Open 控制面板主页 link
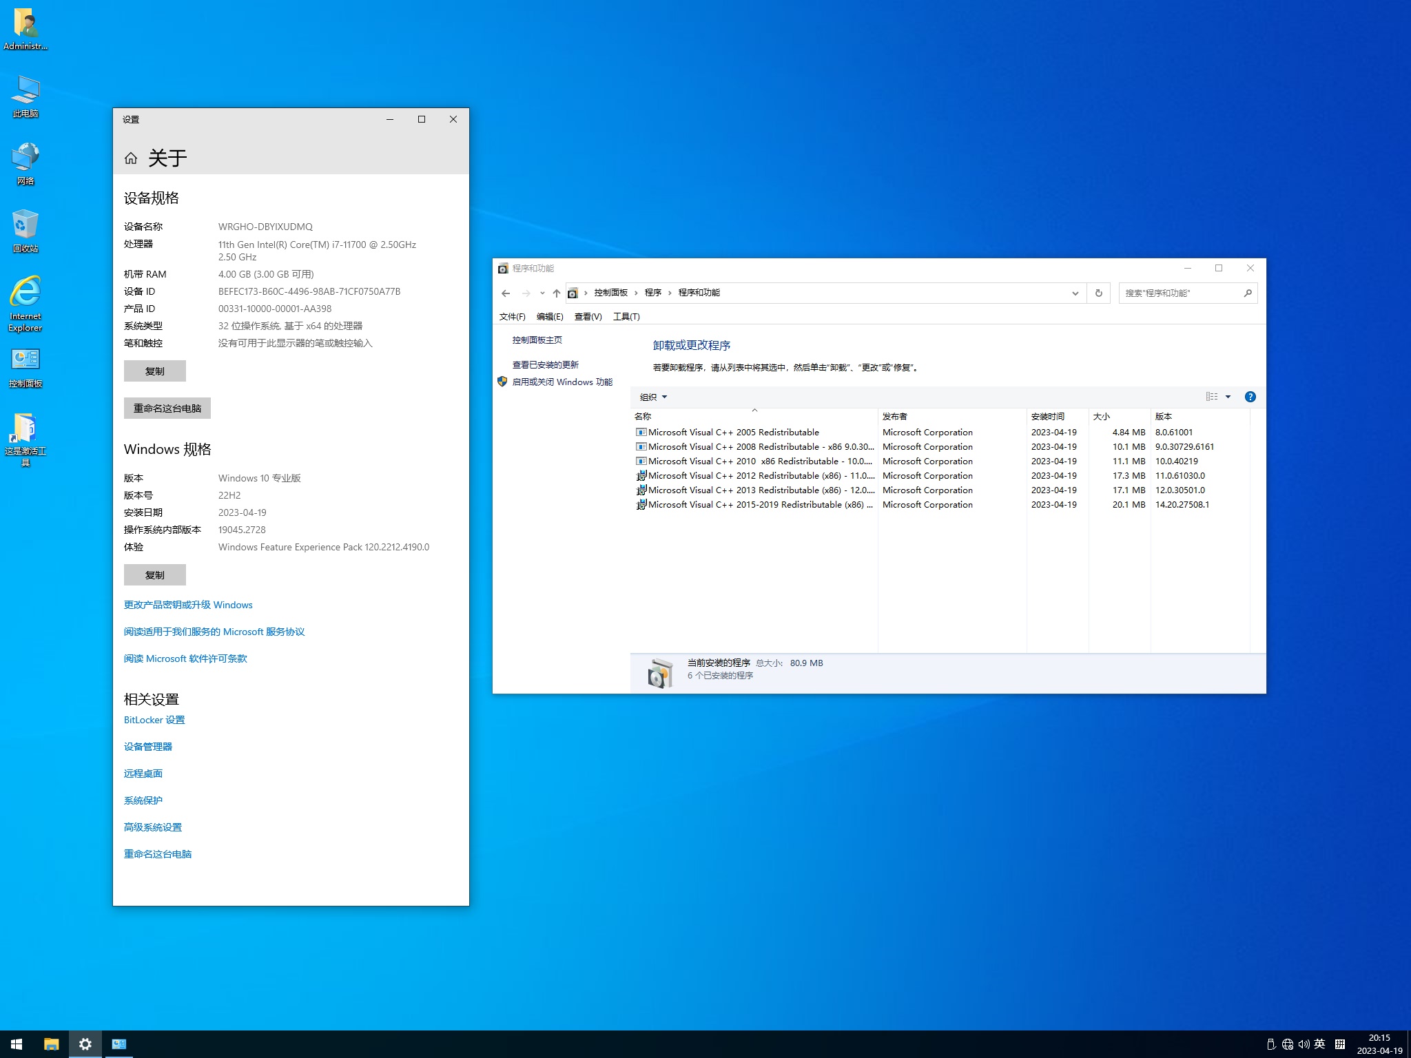 click(537, 340)
